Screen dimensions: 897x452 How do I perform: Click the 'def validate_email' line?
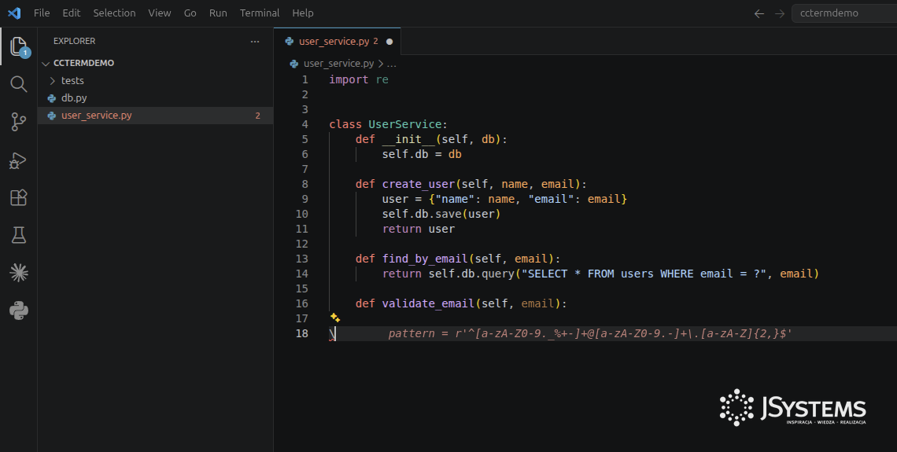point(461,303)
